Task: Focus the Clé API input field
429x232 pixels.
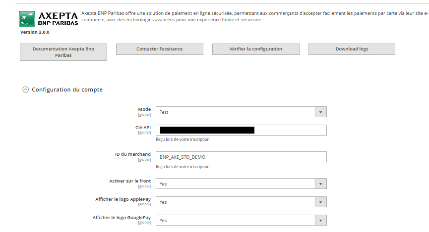Action: click(x=241, y=130)
